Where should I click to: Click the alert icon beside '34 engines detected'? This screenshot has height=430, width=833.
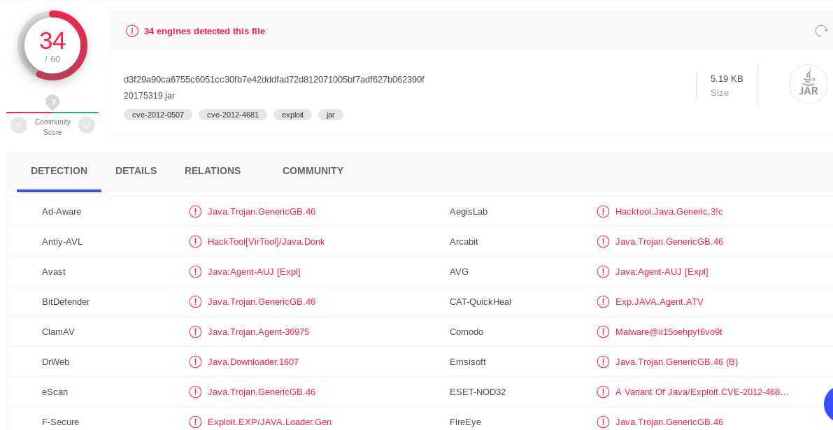click(x=131, y=31)
